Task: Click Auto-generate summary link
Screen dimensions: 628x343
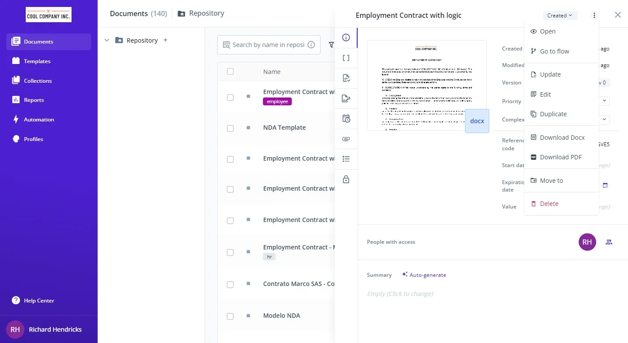Action: pos(424,275)
